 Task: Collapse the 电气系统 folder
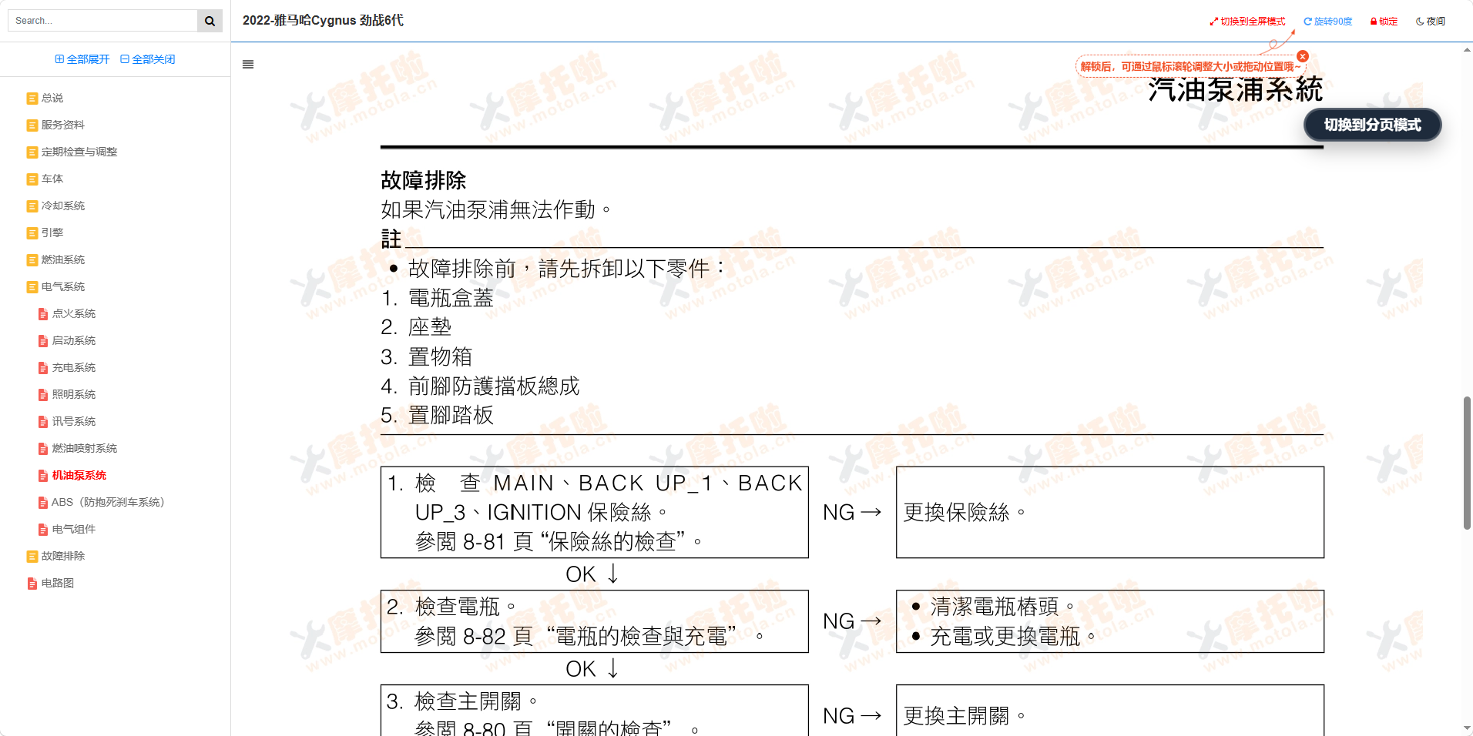(x=63, y=286)
